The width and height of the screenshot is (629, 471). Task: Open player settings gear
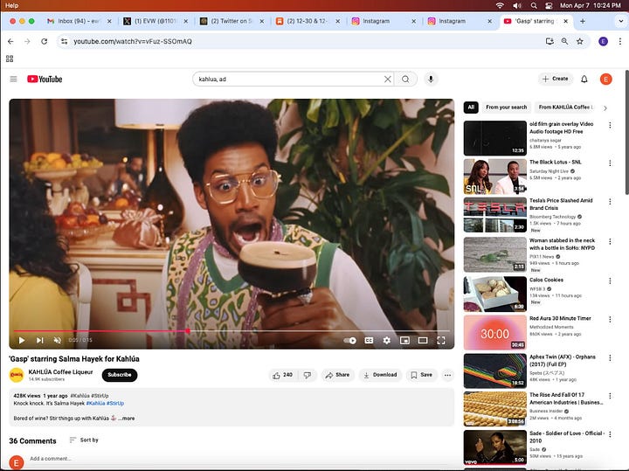(387, 340)
